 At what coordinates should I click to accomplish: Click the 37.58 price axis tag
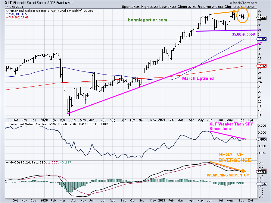tap(261, 18)
